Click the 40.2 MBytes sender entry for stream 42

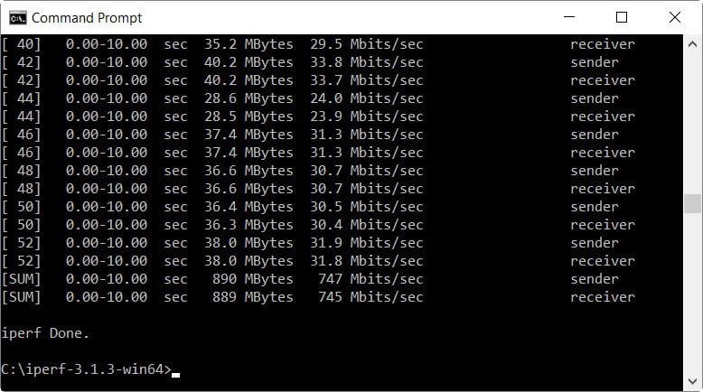248,61
